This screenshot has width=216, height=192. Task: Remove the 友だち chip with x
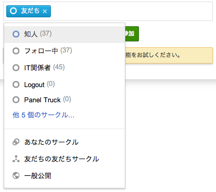[45, 12]
